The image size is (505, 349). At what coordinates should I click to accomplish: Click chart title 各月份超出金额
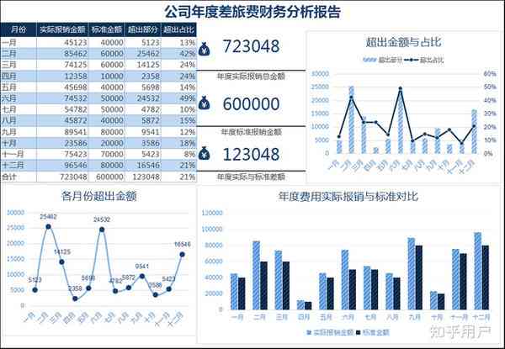(98, 196)
